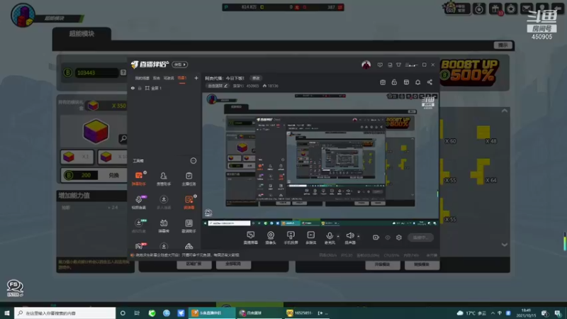The height and width of the screenshot is (319, 567).
Task: Switch to the orange 场景1 scene tab
Action: (x=182, y=78)
